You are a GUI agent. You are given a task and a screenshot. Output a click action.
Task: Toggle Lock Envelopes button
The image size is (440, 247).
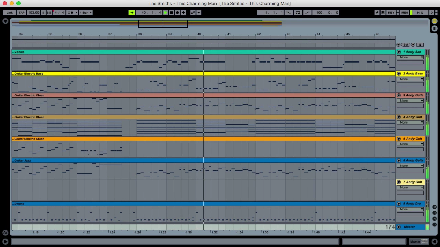[420, 45]
